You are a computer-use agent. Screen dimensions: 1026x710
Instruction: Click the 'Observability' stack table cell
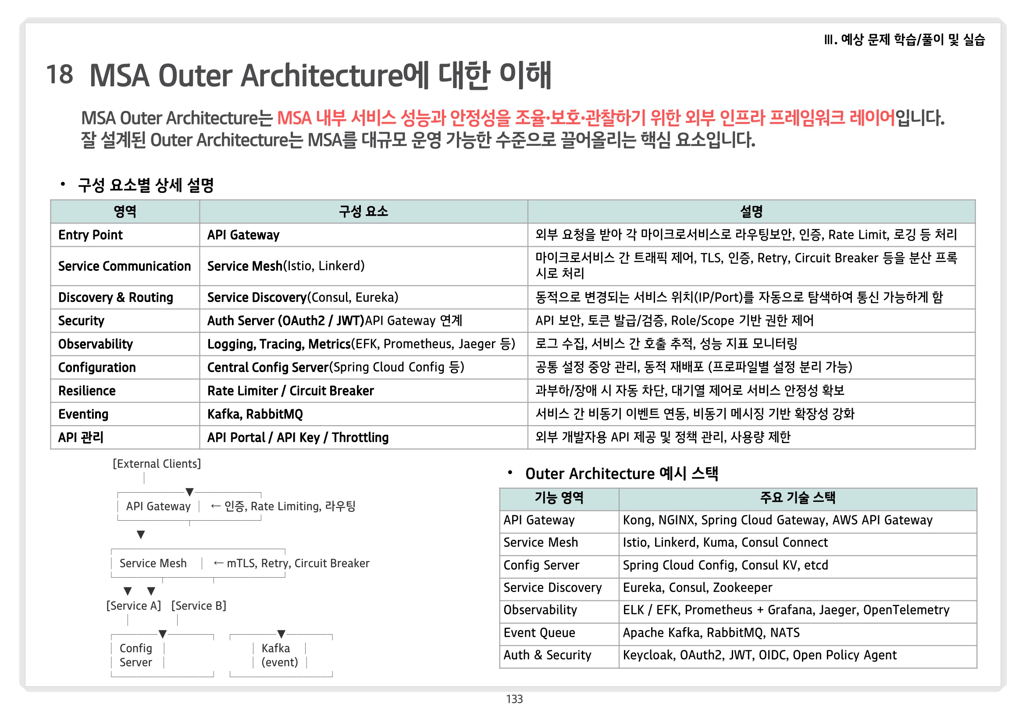(x=559, y=611)
